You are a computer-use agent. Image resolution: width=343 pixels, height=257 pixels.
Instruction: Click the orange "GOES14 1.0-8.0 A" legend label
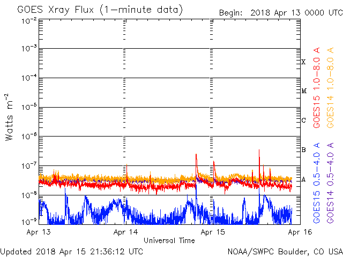[x=330, y=87]
